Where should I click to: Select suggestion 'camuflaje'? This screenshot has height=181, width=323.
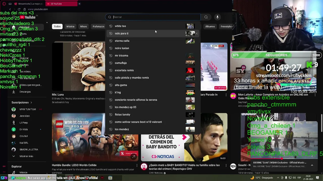(153, 63)
